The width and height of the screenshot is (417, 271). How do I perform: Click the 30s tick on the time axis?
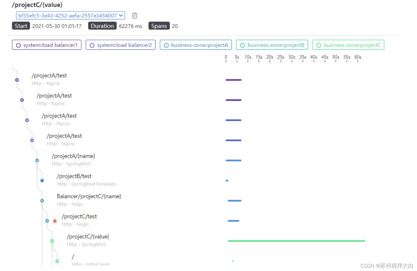(292, 58)
